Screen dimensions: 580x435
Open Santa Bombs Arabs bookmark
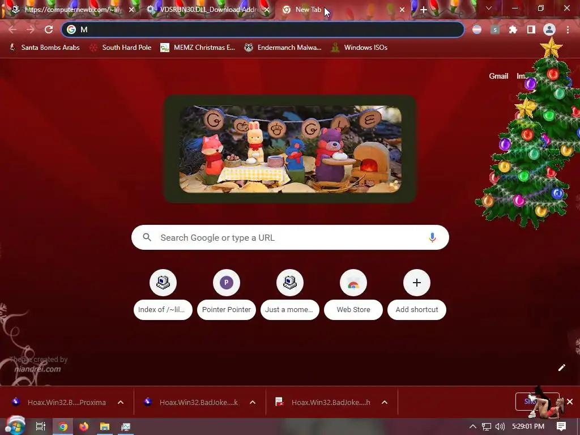pyautogui.click(x=45, y=48)
